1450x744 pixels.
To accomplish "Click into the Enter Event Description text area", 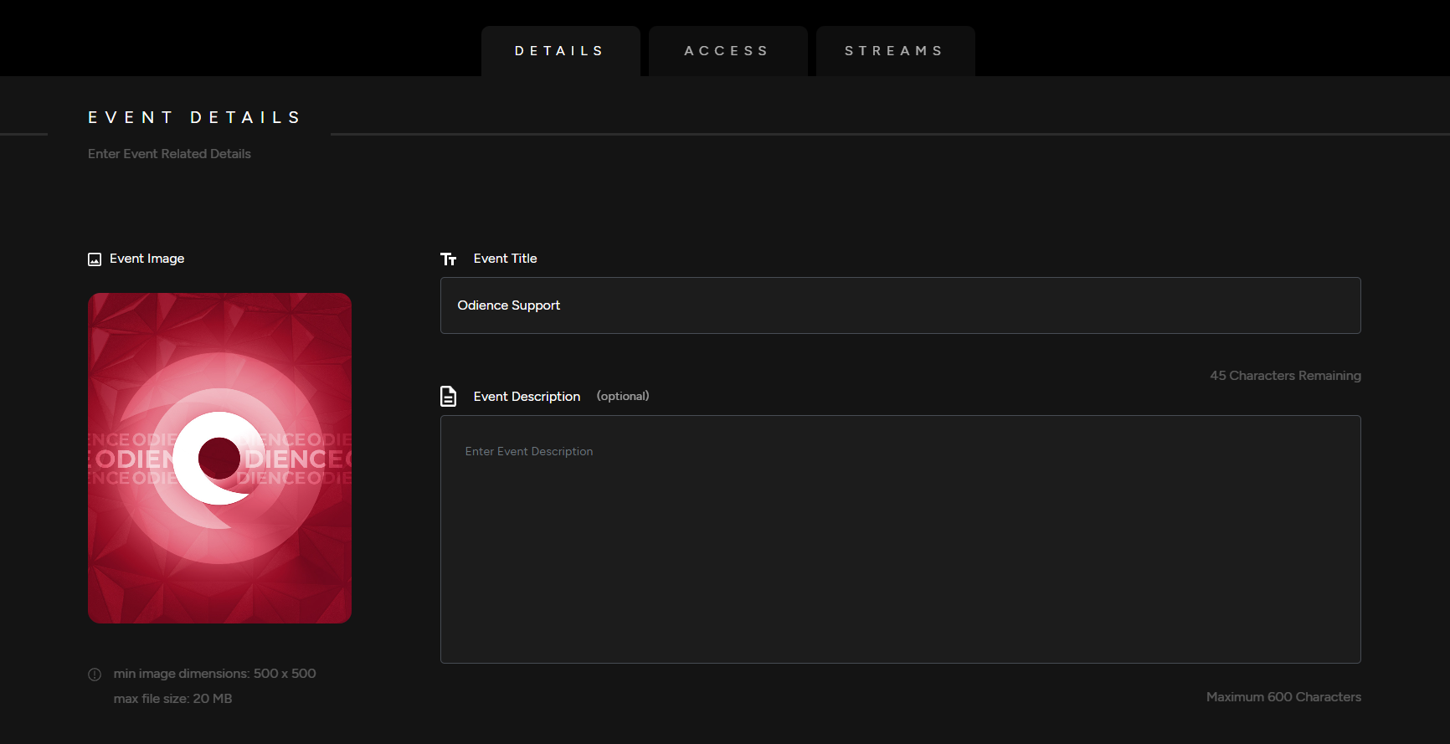I will tap(900, 539).
